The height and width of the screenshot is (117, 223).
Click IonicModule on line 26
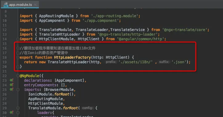[x=40, y=94]
